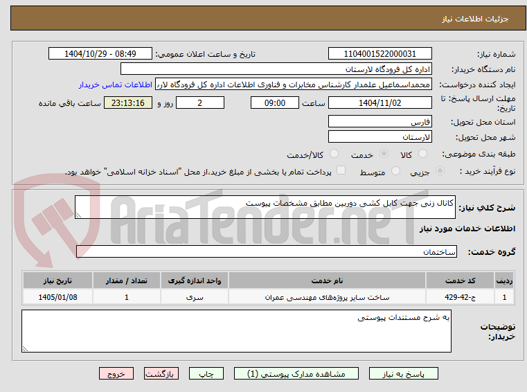This screenshot has height=392, width=527.
Task: Click the need date cell 1405/01/08
Action: click(x=57, y=297)
